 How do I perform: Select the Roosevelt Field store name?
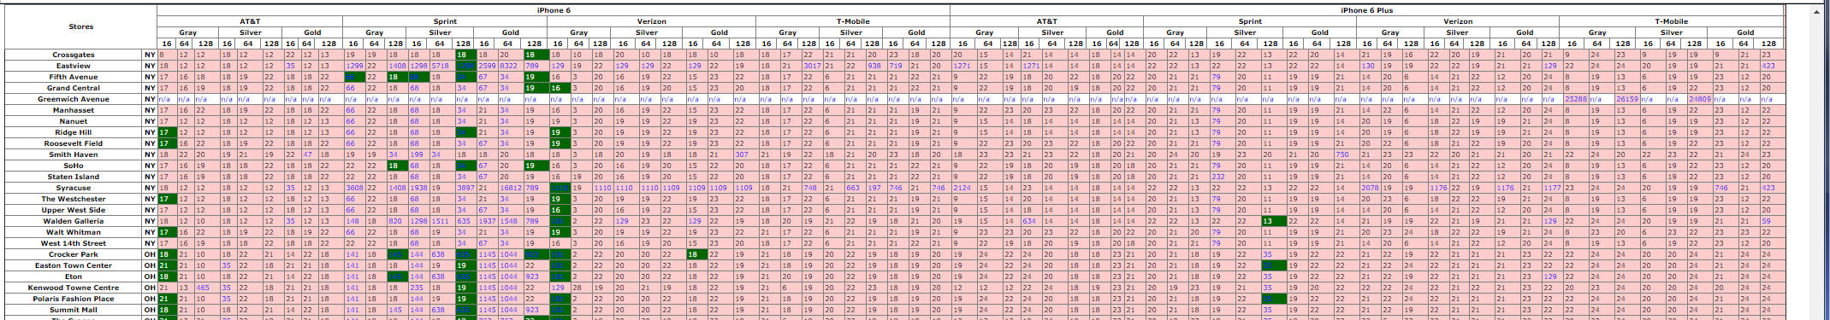coord(74,143)
